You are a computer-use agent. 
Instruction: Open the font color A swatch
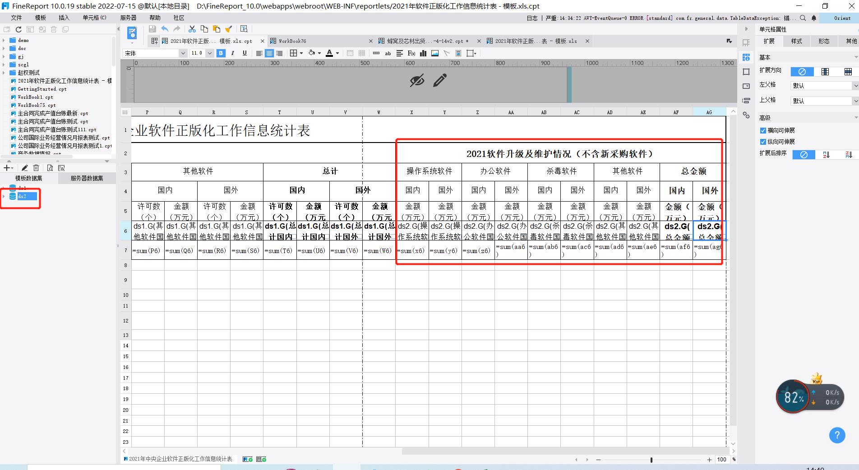pyautogui.click(x=329, y=53)
